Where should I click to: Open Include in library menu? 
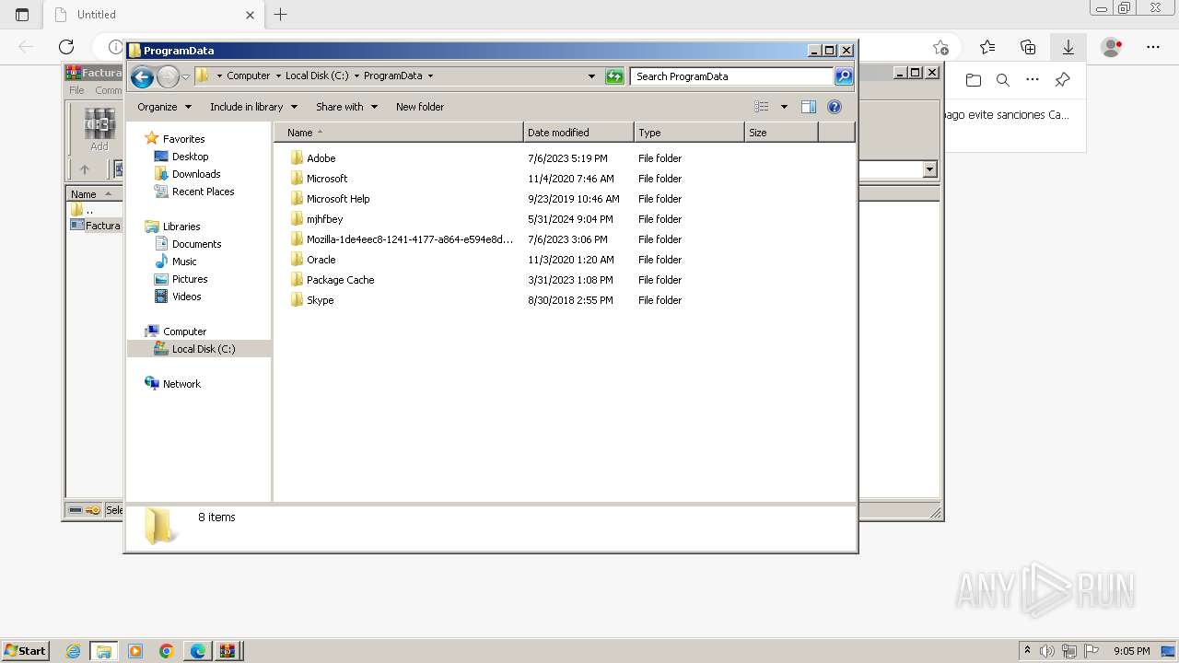[x=253, y=107]
